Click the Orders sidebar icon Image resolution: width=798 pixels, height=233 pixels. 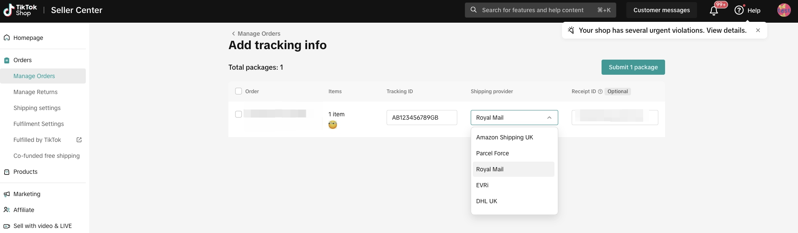click(x=7, y=60)
